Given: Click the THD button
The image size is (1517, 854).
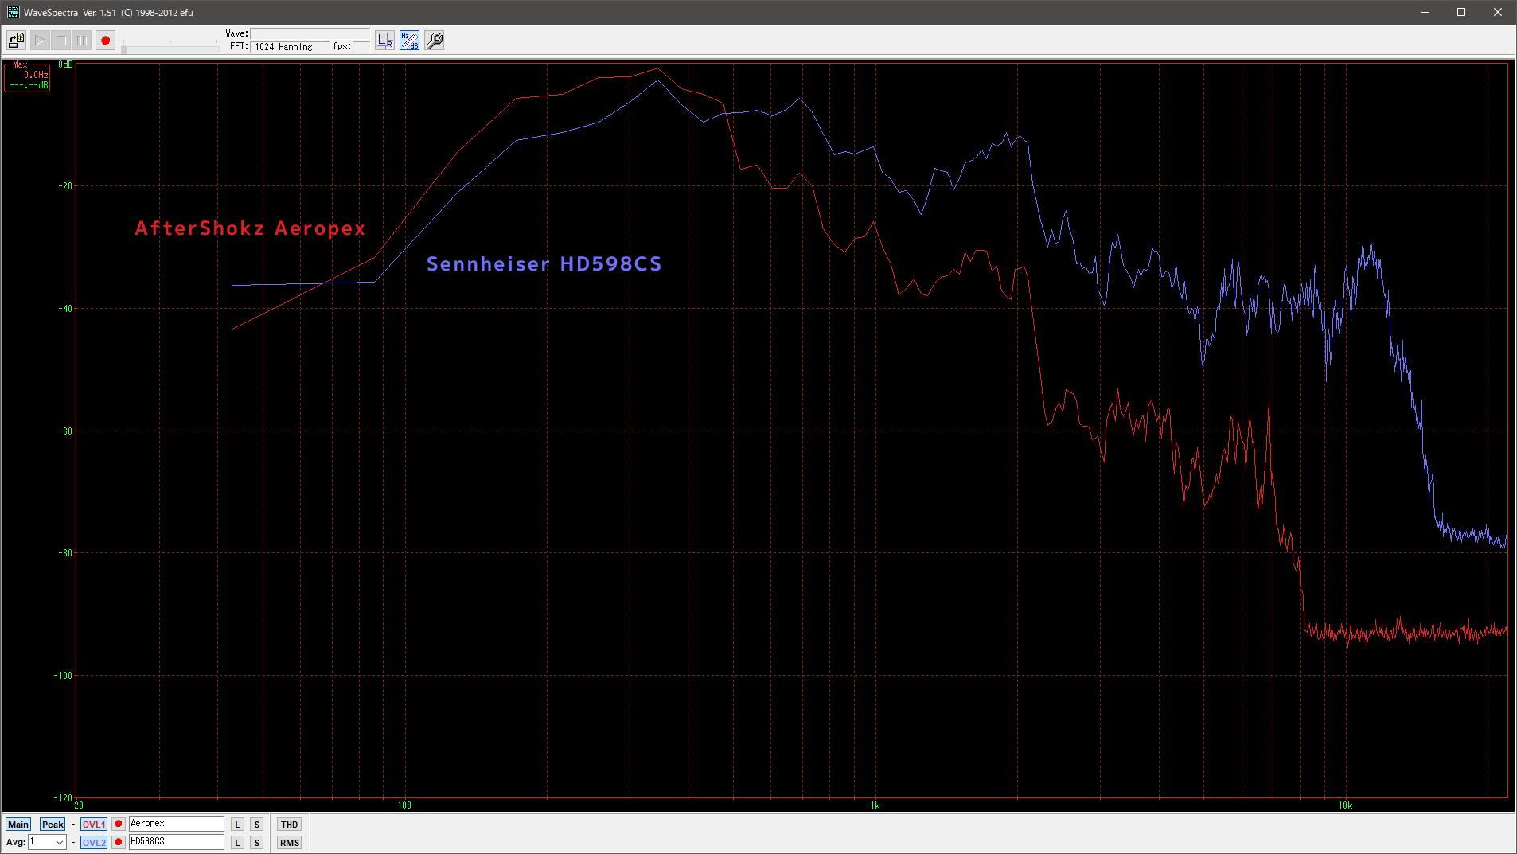Looking at the screenshot, I should tap(289, 825).
